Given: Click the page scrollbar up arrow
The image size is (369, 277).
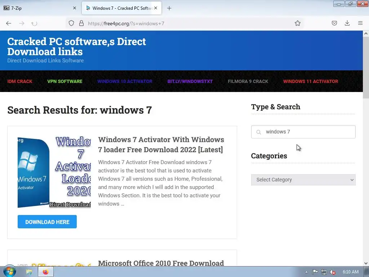Looking at the screenshot, I should pos(366,34).
